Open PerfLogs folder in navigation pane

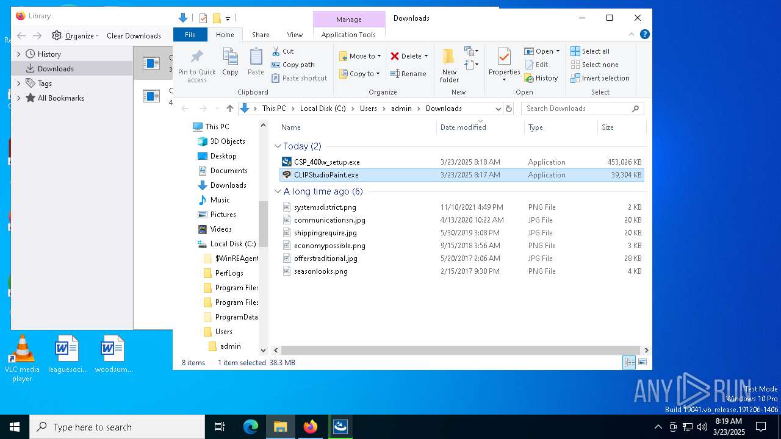point(229,273)
